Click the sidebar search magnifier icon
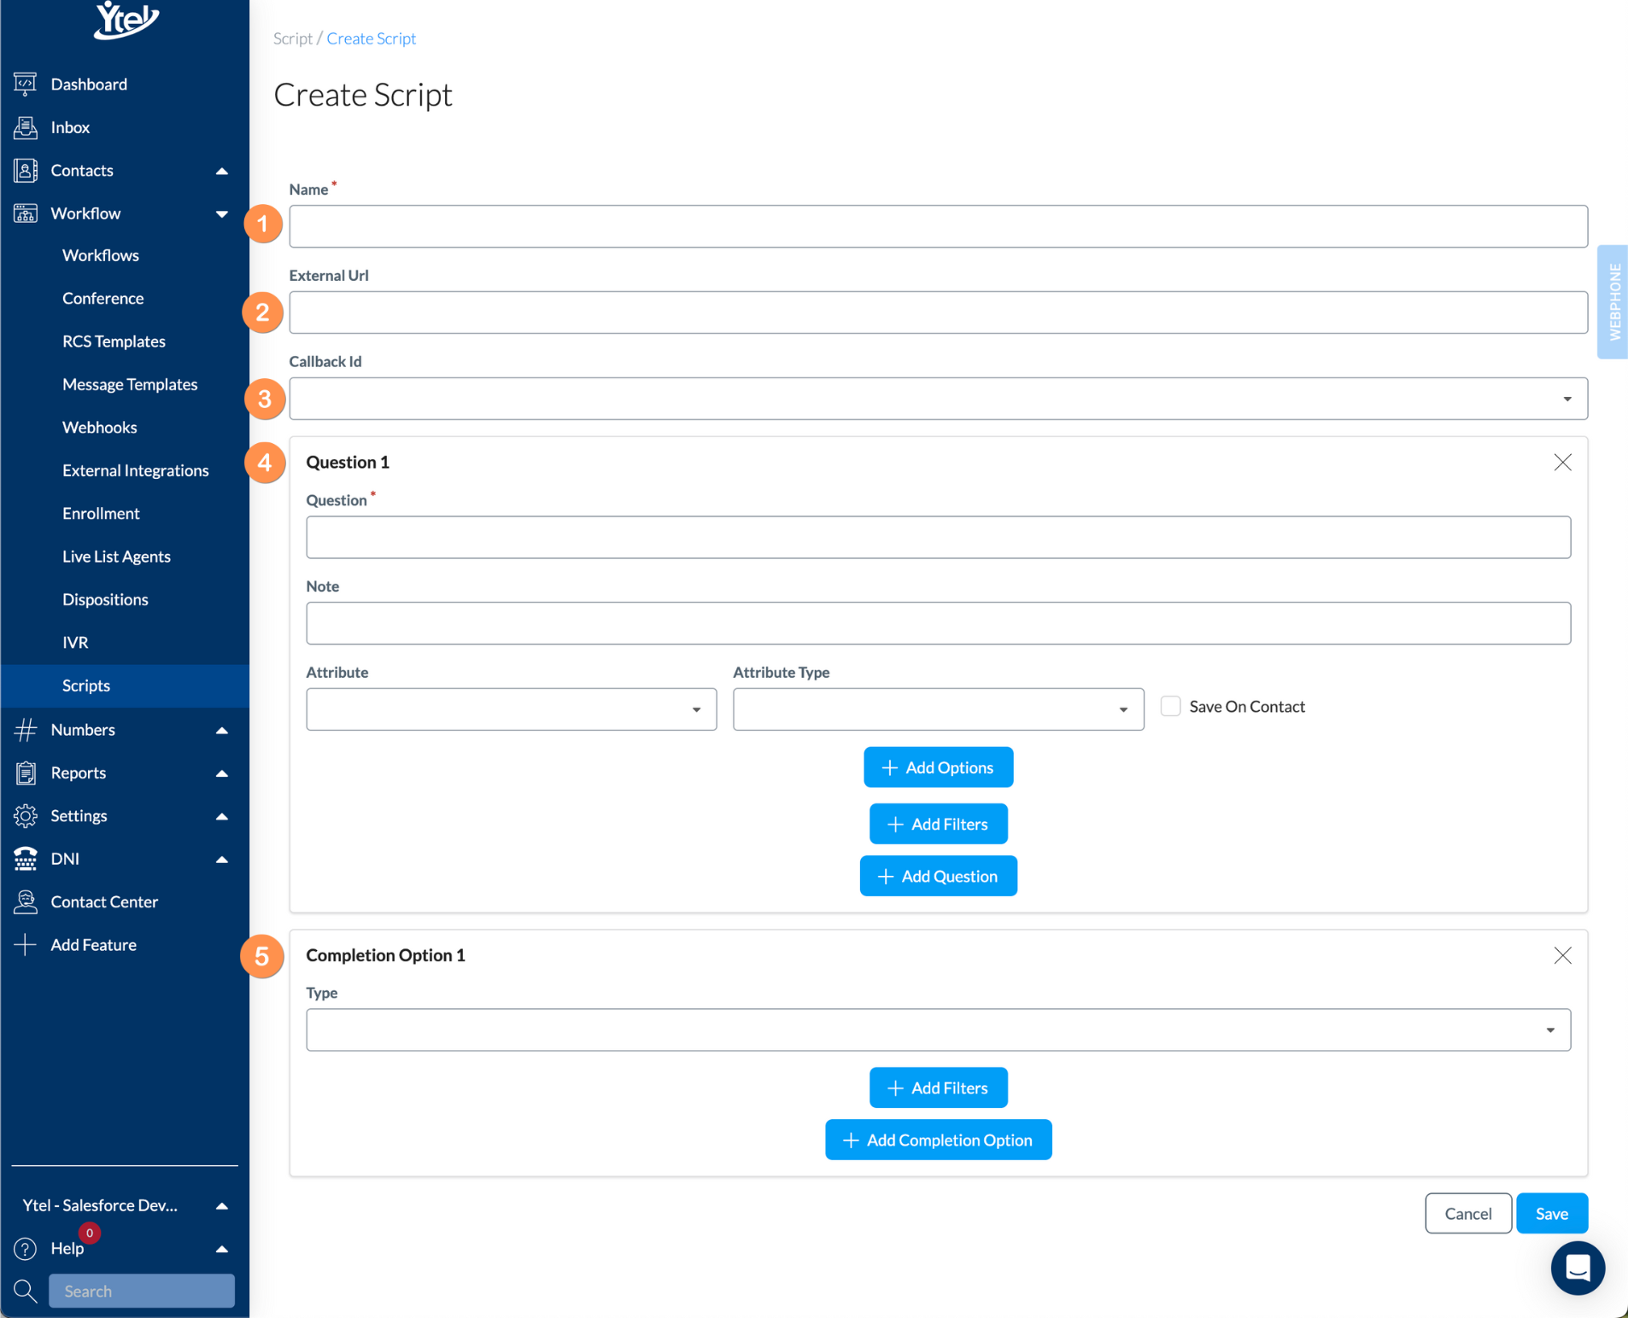Image resolution: width=1628 pixels, height=1318 pixels. (x=26, y=1292)
